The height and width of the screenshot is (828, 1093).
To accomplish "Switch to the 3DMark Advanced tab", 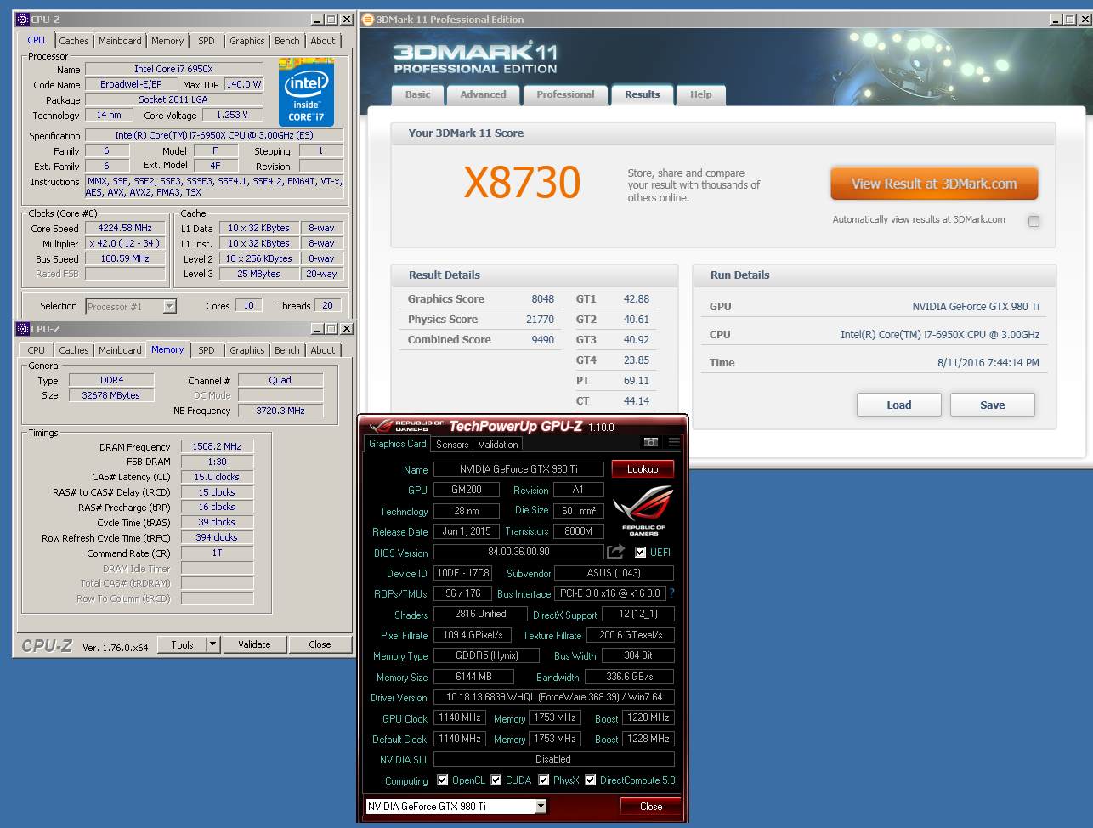I will [x=483, y=94].
